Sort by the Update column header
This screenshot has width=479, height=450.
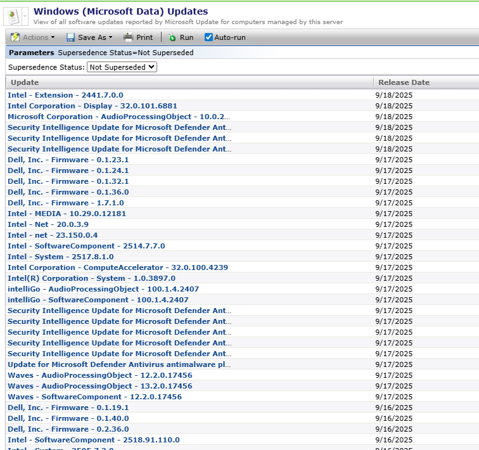[x=189, y=82]
